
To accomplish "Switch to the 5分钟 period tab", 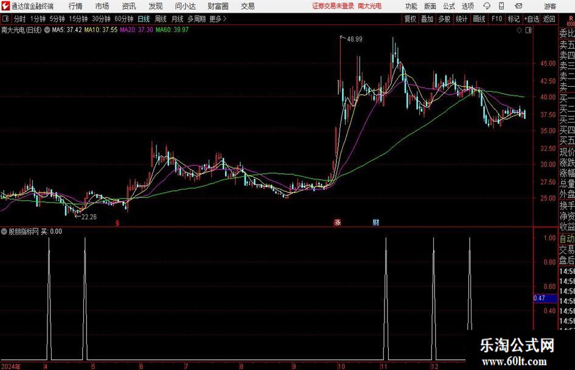I will click(57, 19).
